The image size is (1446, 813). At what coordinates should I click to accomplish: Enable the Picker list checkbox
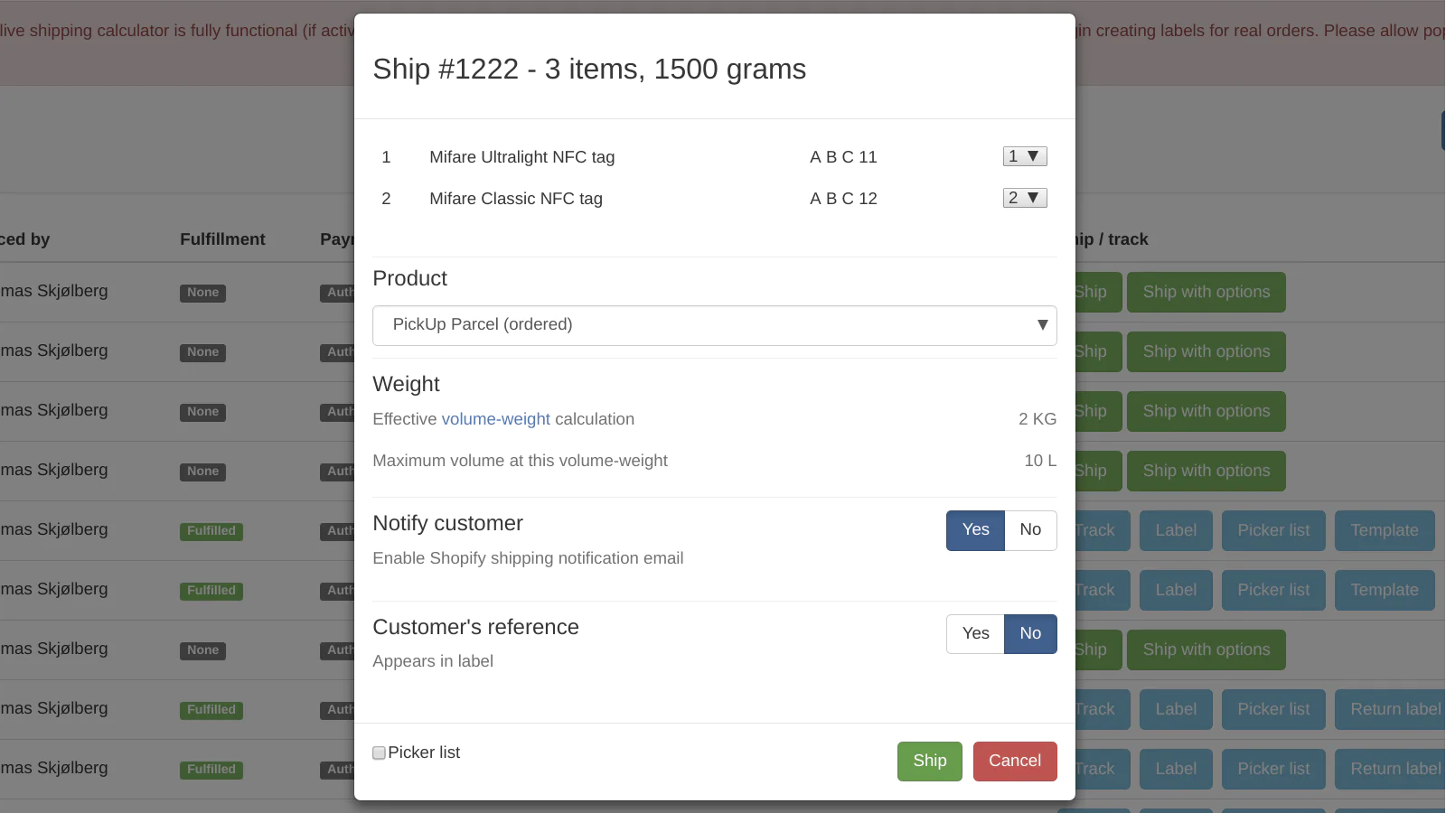[x=379, y=752]
